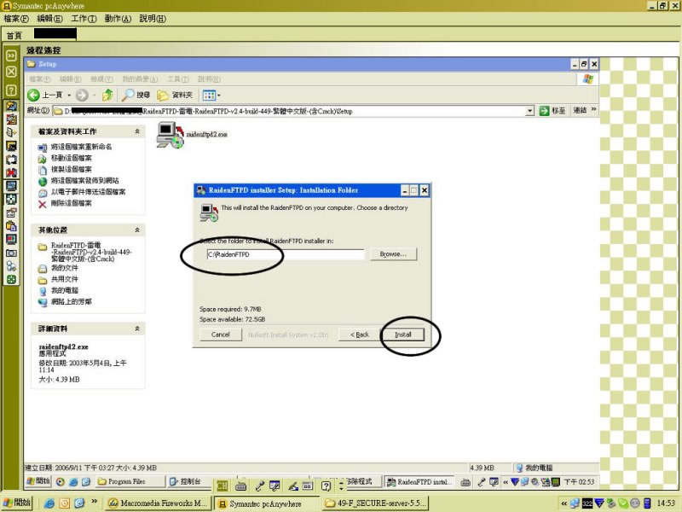Collapse the 其他位置 panel
Image resolution: width=682 pixels, height=512 pixels.
[137, 230]
